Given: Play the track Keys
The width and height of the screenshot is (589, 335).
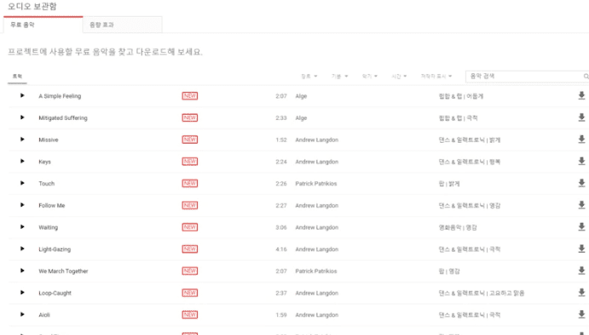Looking at the screenshot, I should click(22, 162).
